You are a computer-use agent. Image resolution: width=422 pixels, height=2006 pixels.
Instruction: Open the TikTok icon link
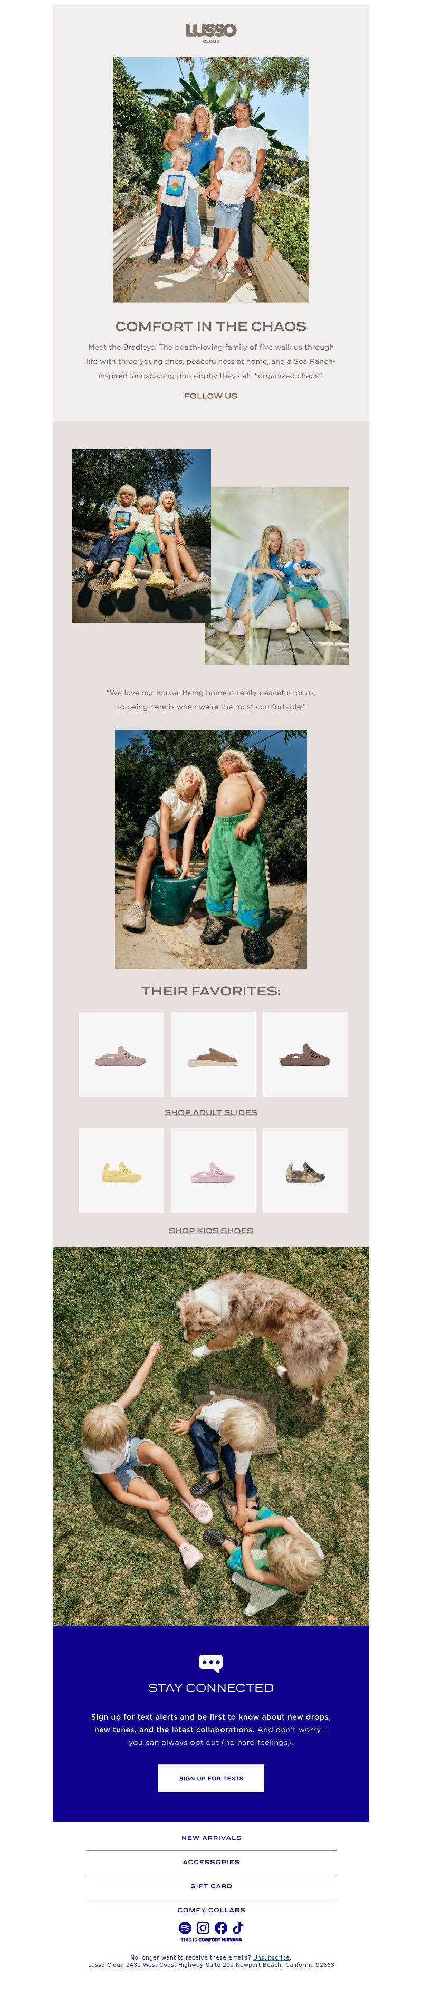coord(237,1927)
